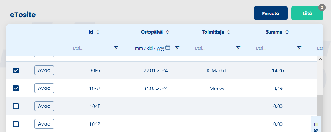Open the Toimittaja column filter icon

238,48
